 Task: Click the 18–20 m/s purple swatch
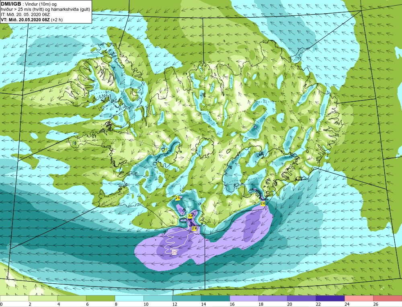273,298
